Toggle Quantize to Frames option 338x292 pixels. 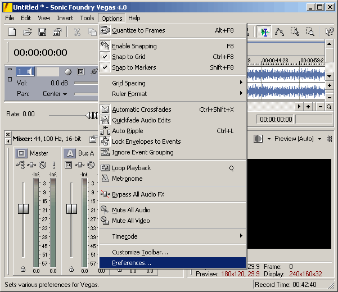pyautogui.click(x=173, y=30)
